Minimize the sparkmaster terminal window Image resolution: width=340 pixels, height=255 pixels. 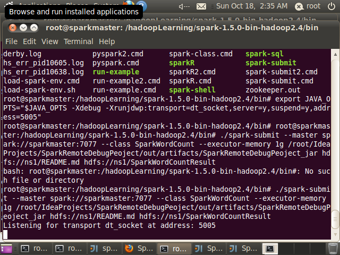[x=23, y=28]
